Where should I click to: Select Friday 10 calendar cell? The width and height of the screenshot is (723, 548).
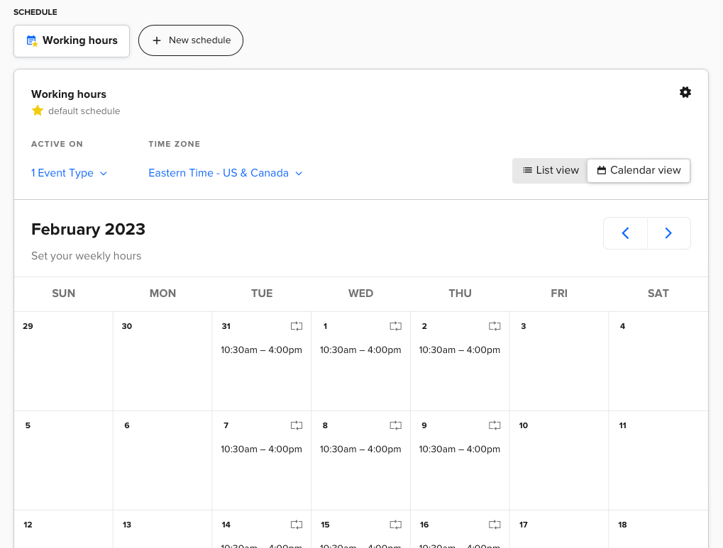tap(559, 460)
